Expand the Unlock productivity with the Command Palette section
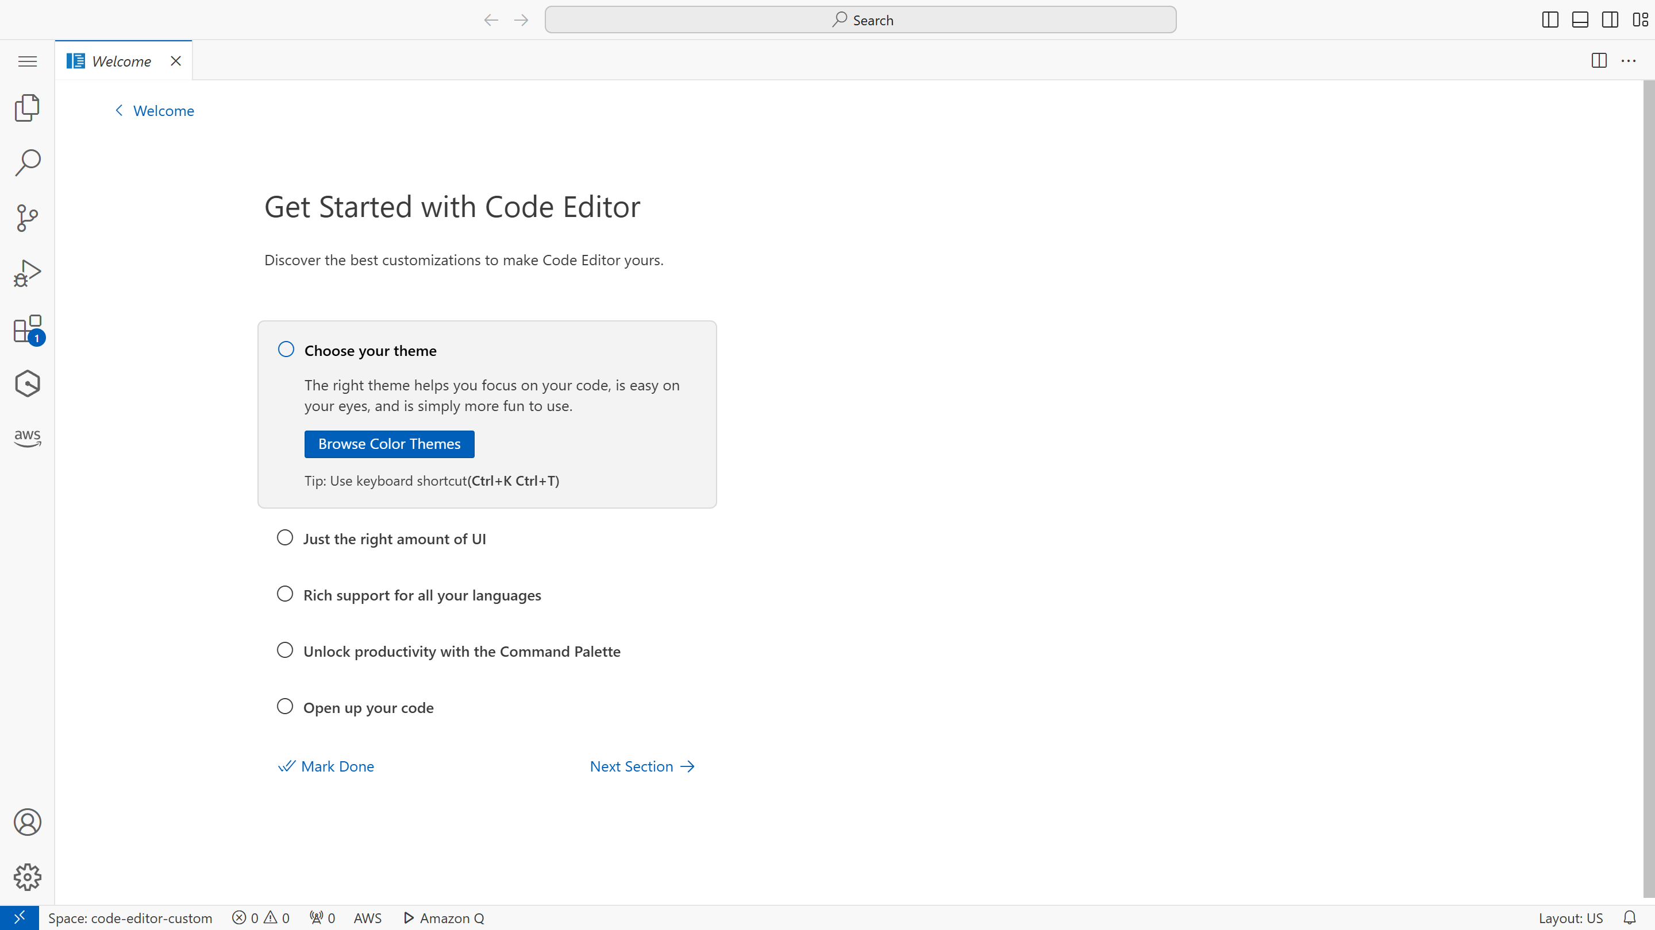 [x=284, y=649]
